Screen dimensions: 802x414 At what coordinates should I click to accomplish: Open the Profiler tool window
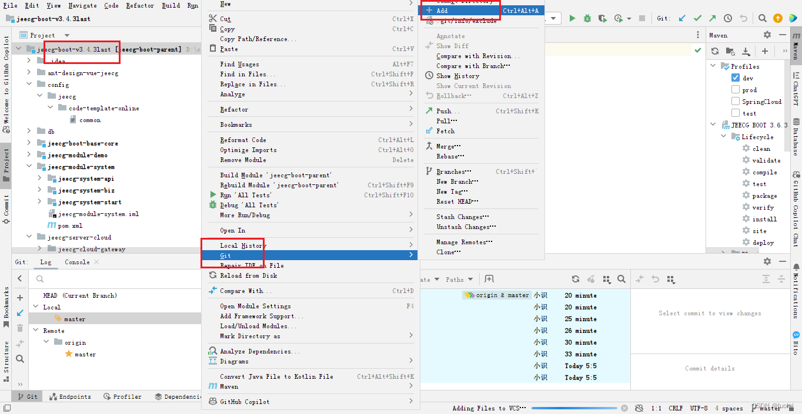coord(122,396)
